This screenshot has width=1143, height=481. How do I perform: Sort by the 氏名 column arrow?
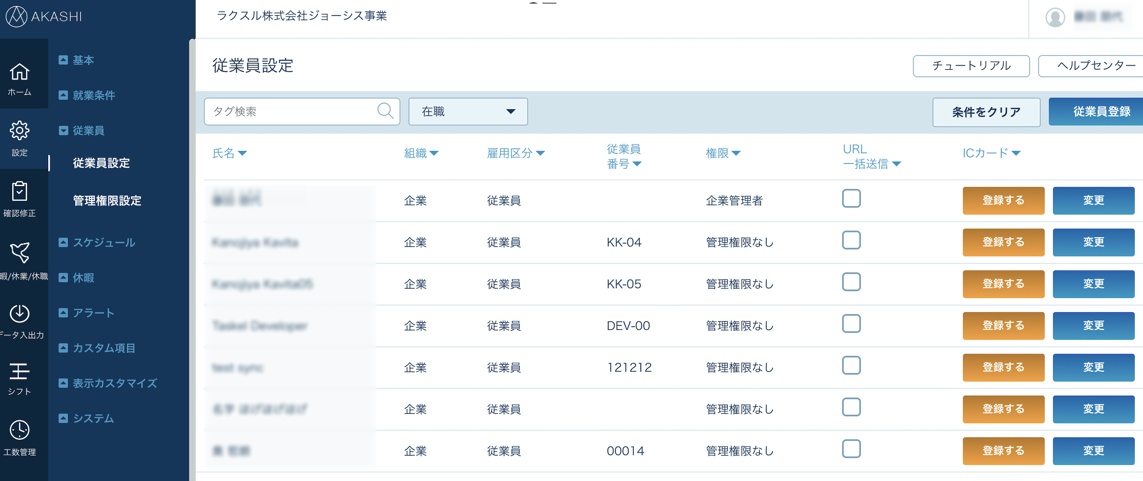[242, 153]
